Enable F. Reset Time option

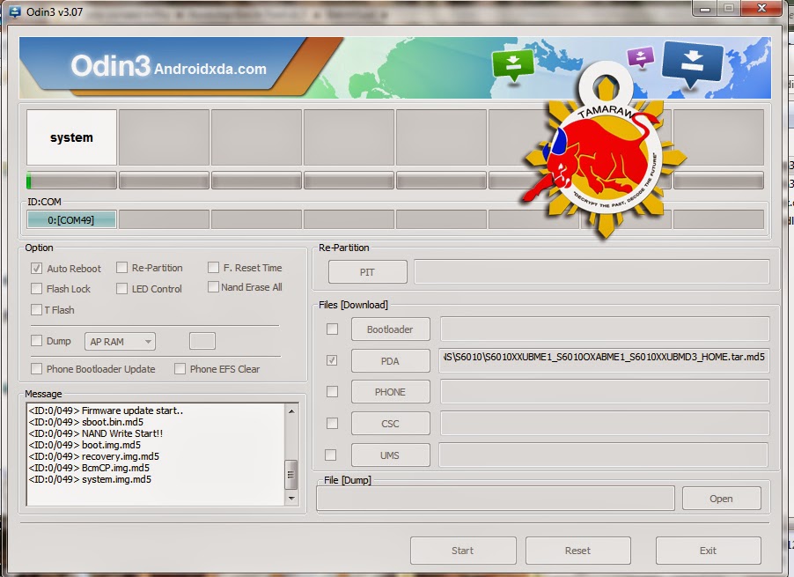[x=214, y=268]
